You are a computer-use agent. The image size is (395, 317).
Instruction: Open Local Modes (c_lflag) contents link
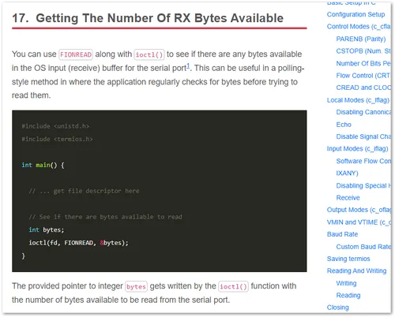[x=358, y=100]
